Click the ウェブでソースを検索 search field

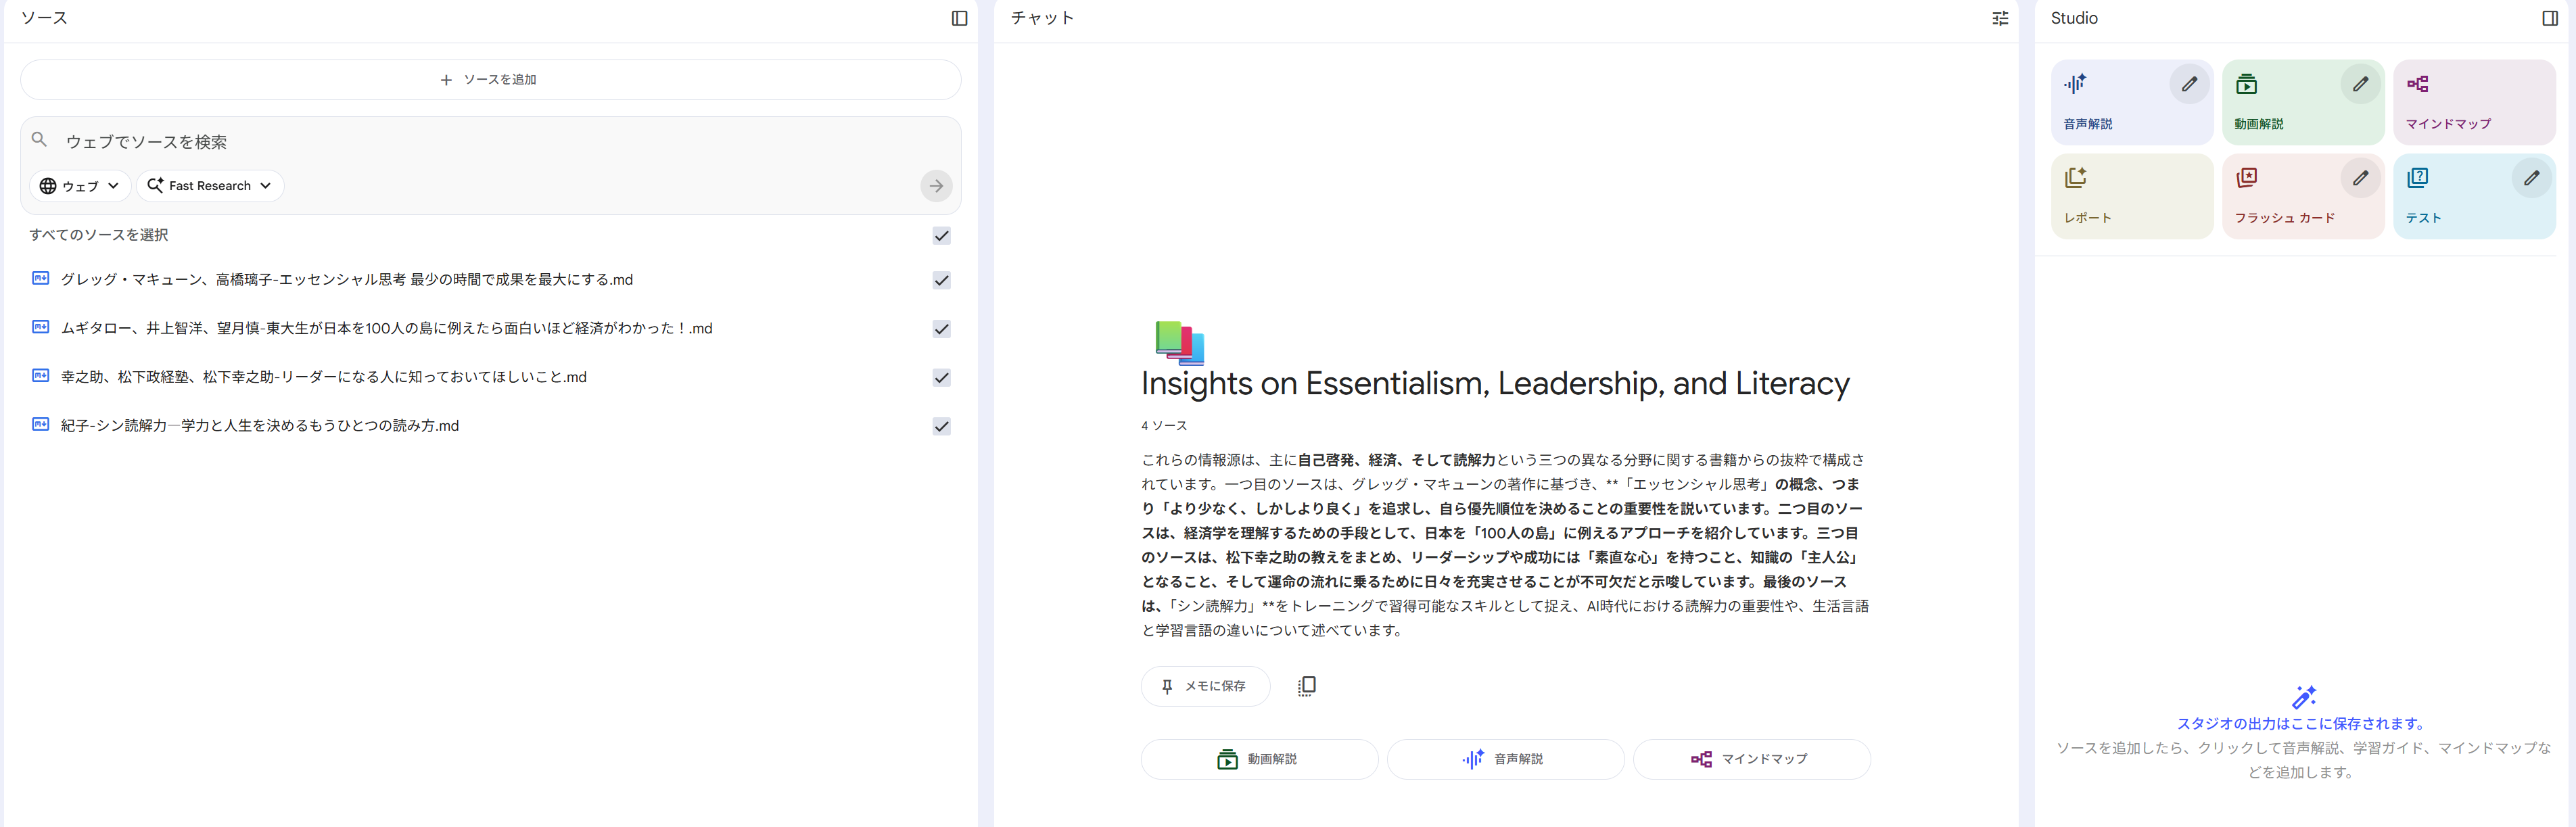tap(480, 142)
